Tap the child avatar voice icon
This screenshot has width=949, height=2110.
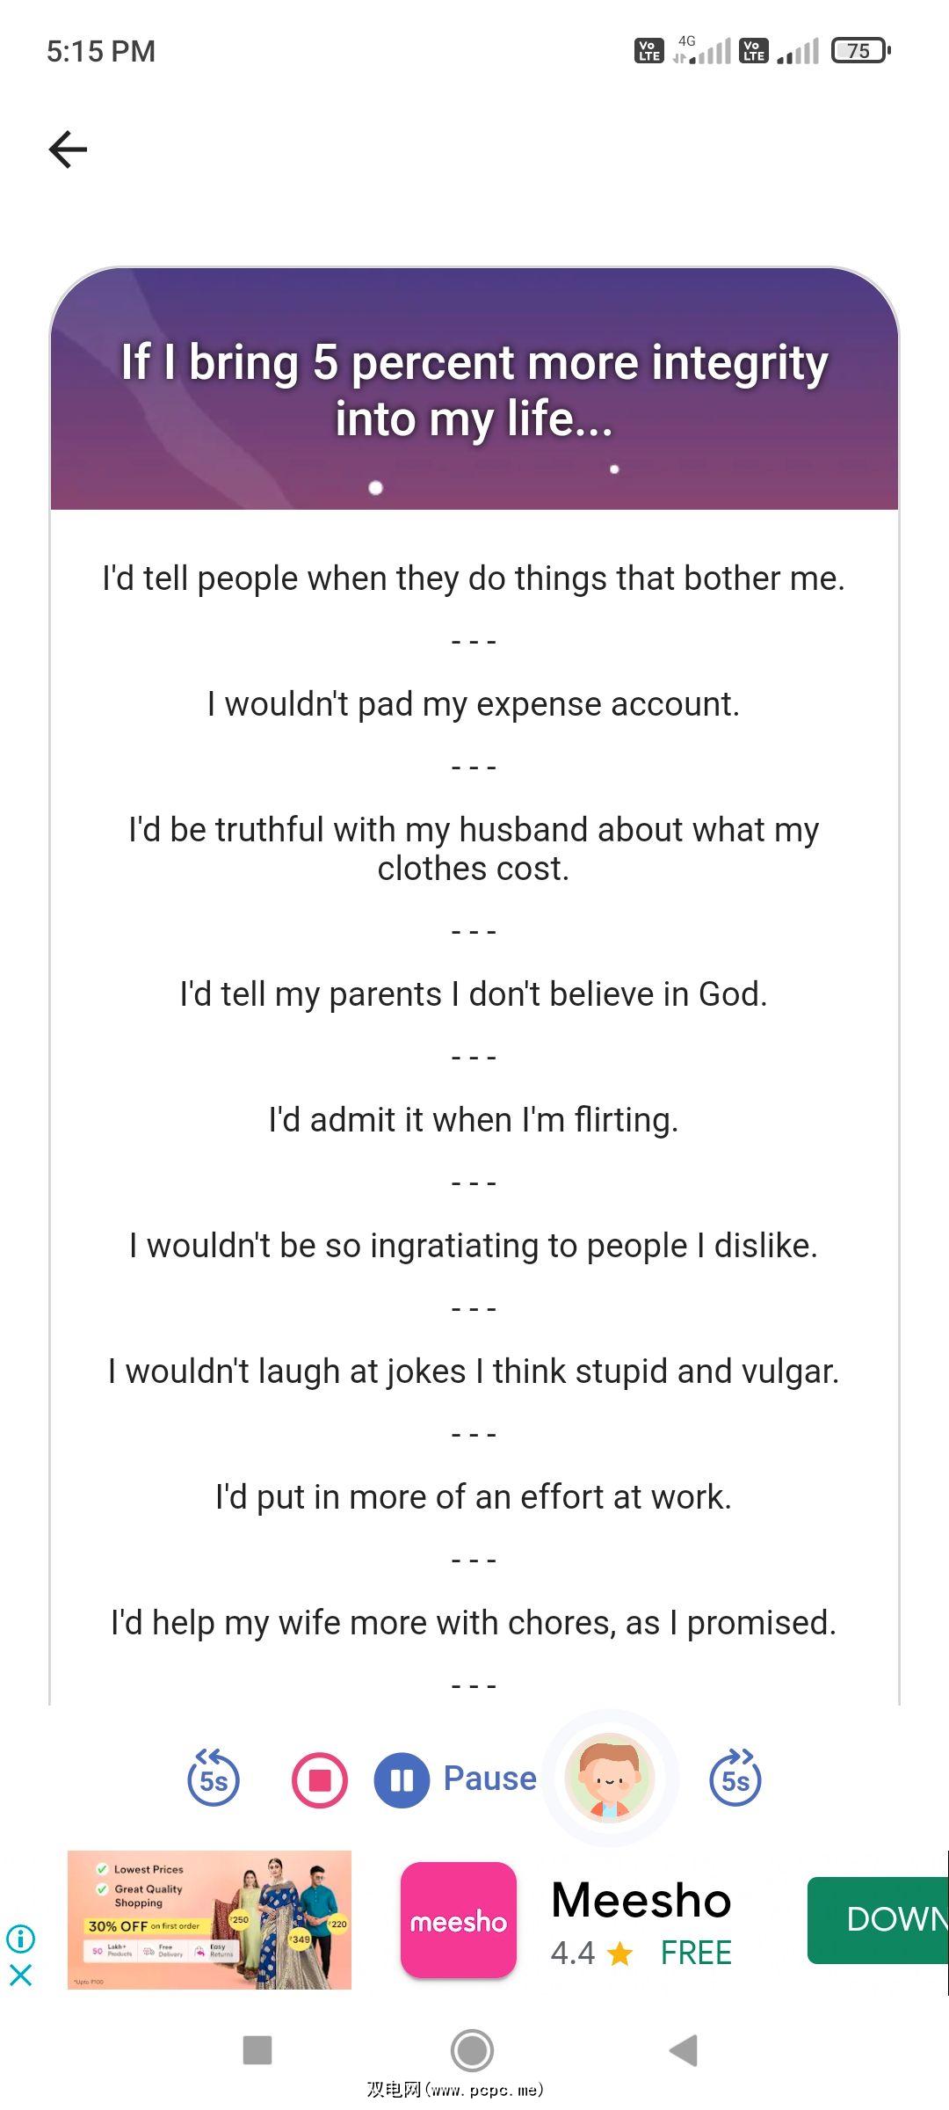[x=610, y=1778]
